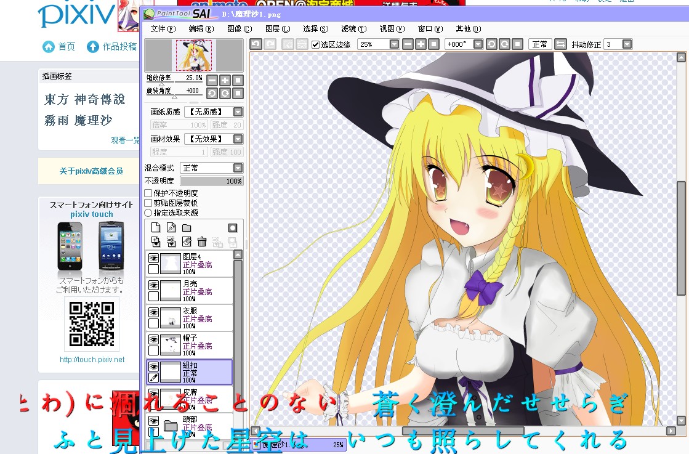
Task: Create a new pen tool layer
Action: coord(171,227)
